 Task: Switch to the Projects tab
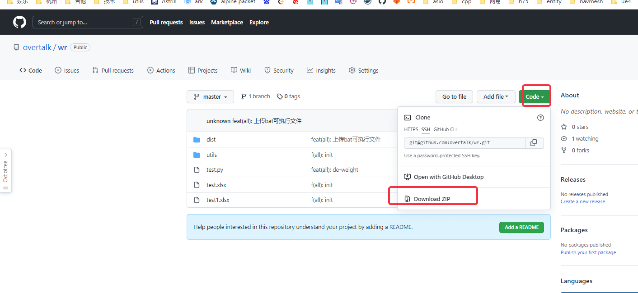203,70
